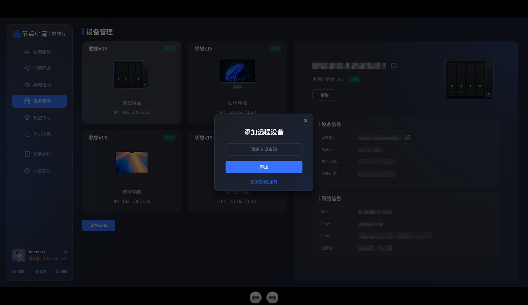Visit 小宝官网 from the sidebar
Image resolution: width=528 pixels, height=305 pixels.
coord(40,171)
